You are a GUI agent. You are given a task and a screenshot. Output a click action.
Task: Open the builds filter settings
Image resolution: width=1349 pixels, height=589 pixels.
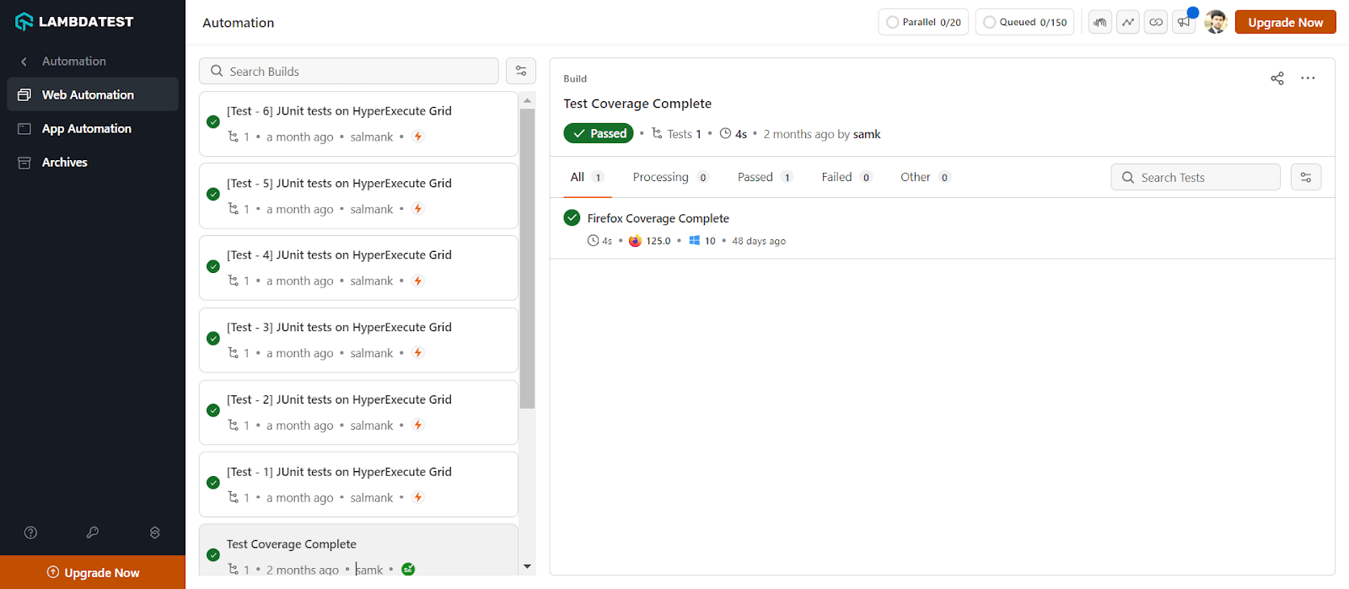tap(521, 72)
